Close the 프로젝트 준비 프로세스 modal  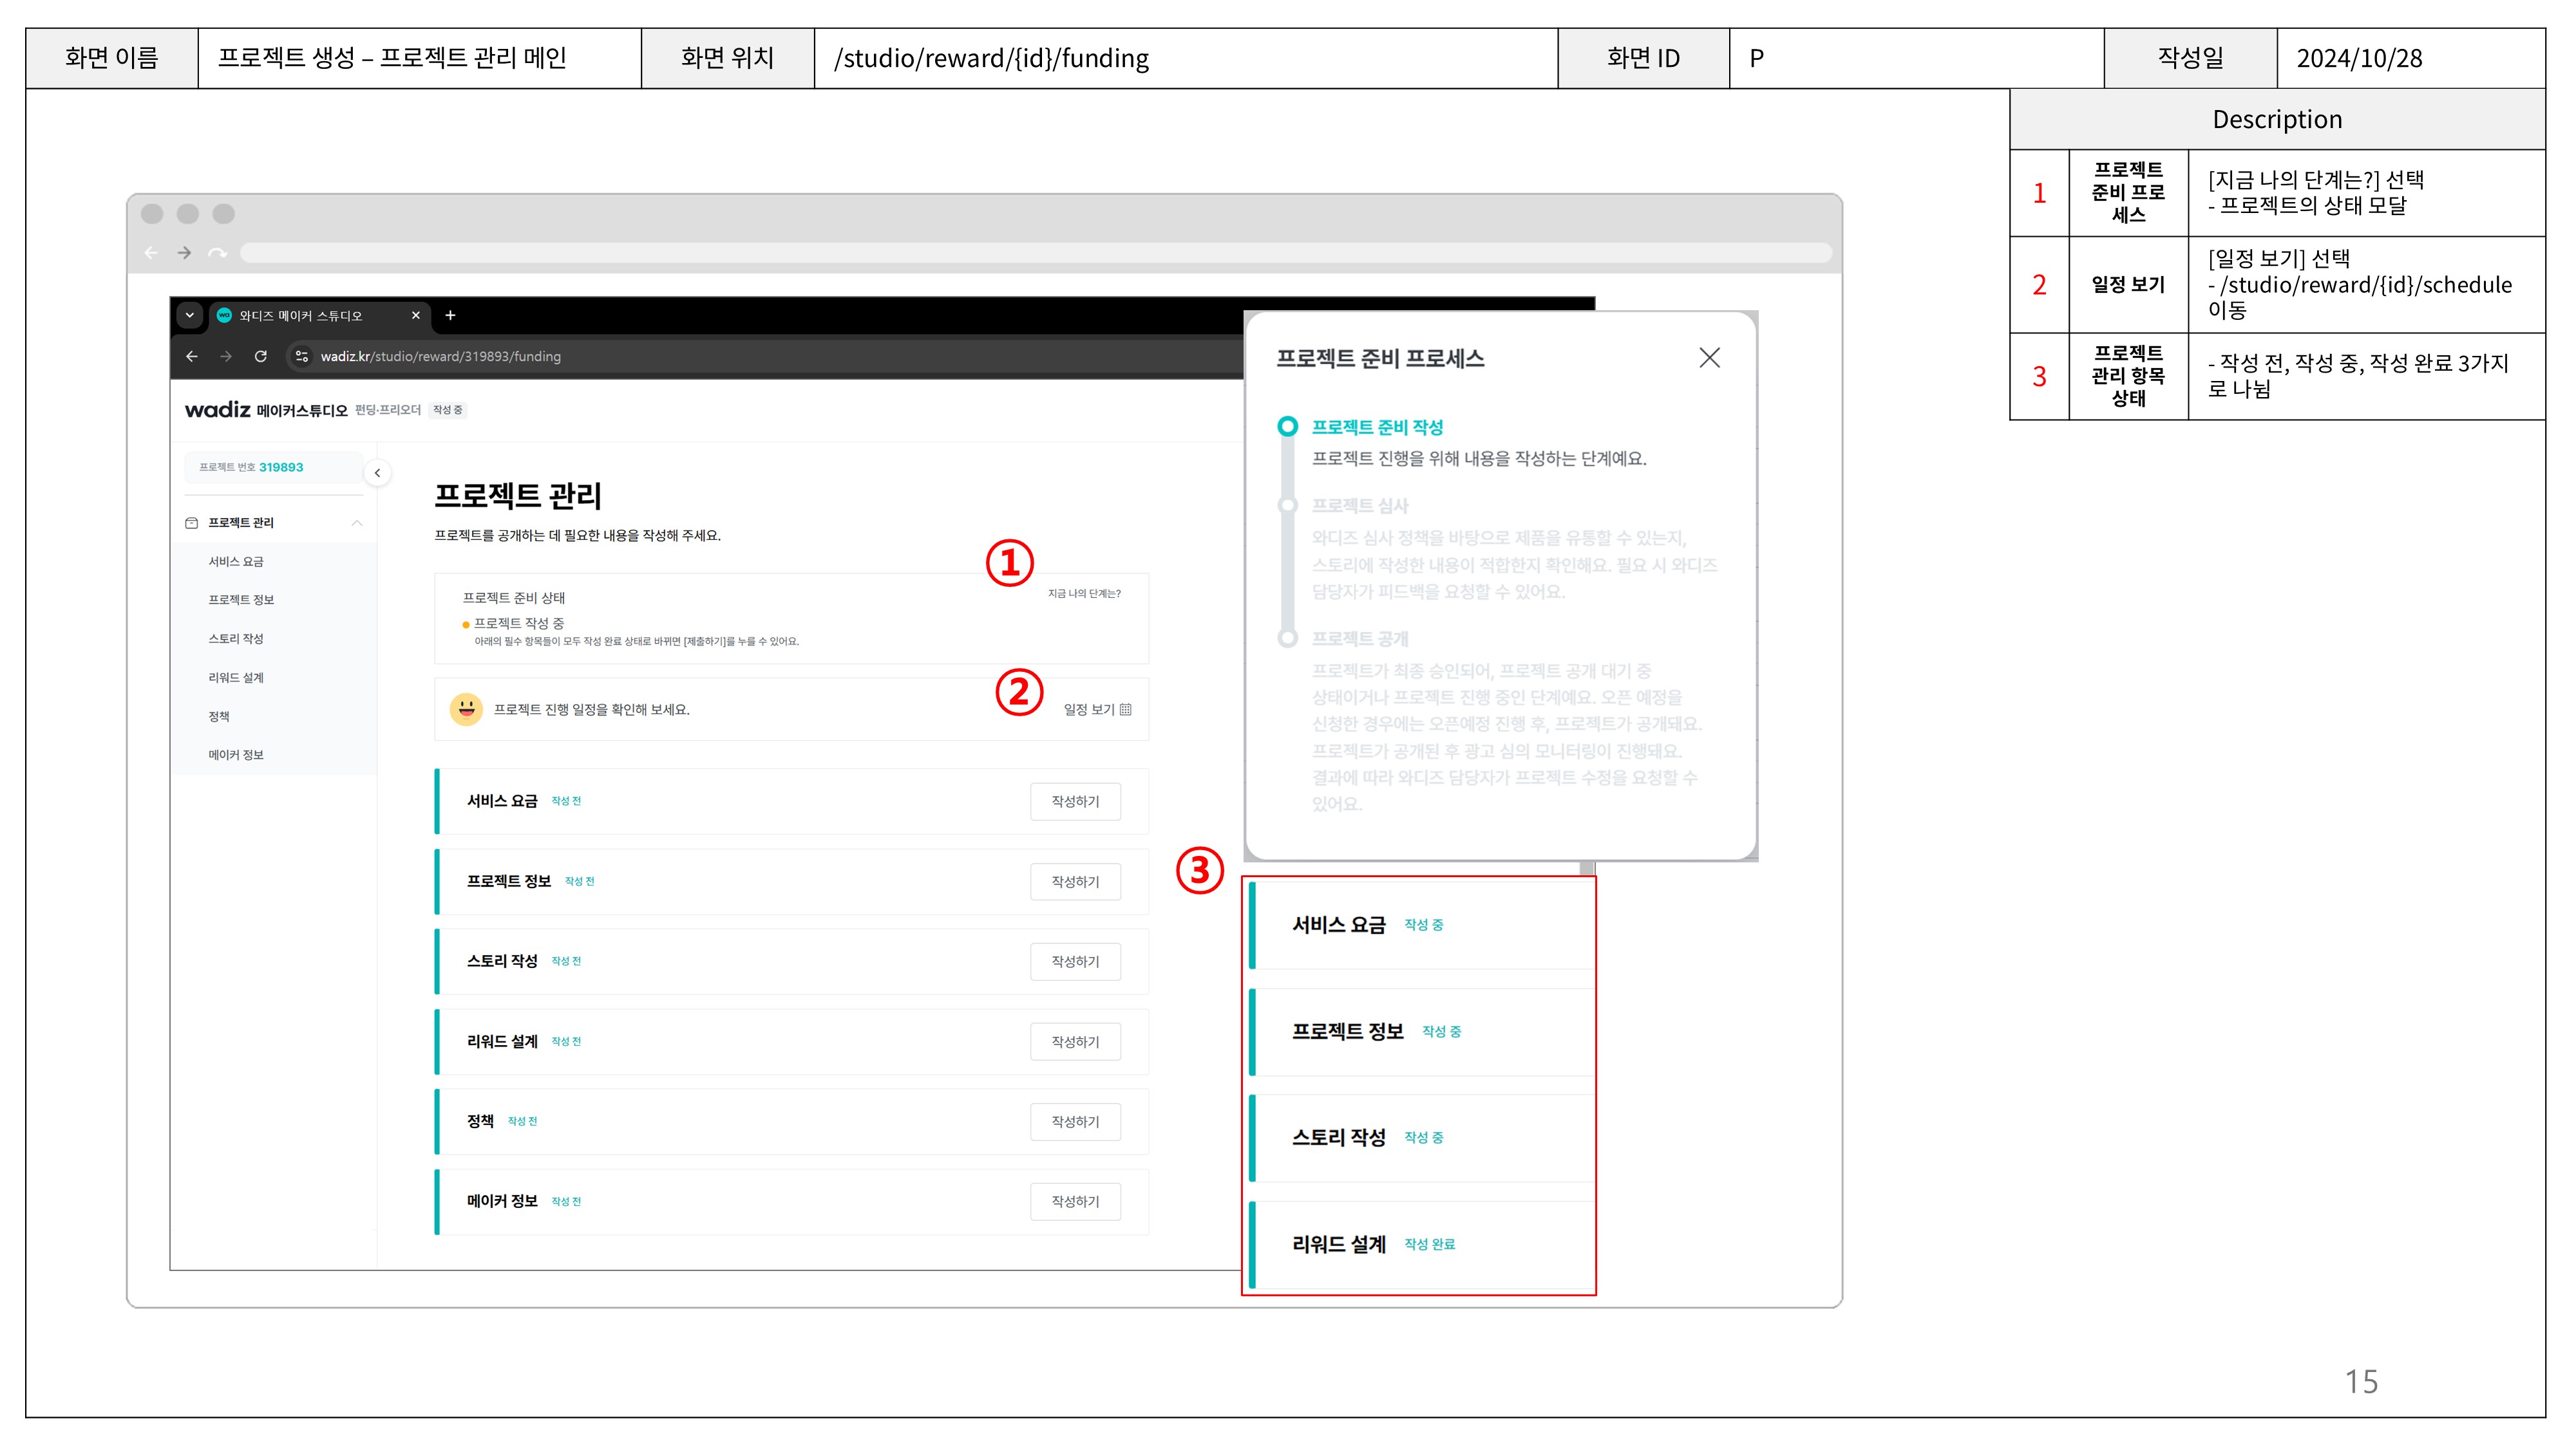[x=1709, y=358]
